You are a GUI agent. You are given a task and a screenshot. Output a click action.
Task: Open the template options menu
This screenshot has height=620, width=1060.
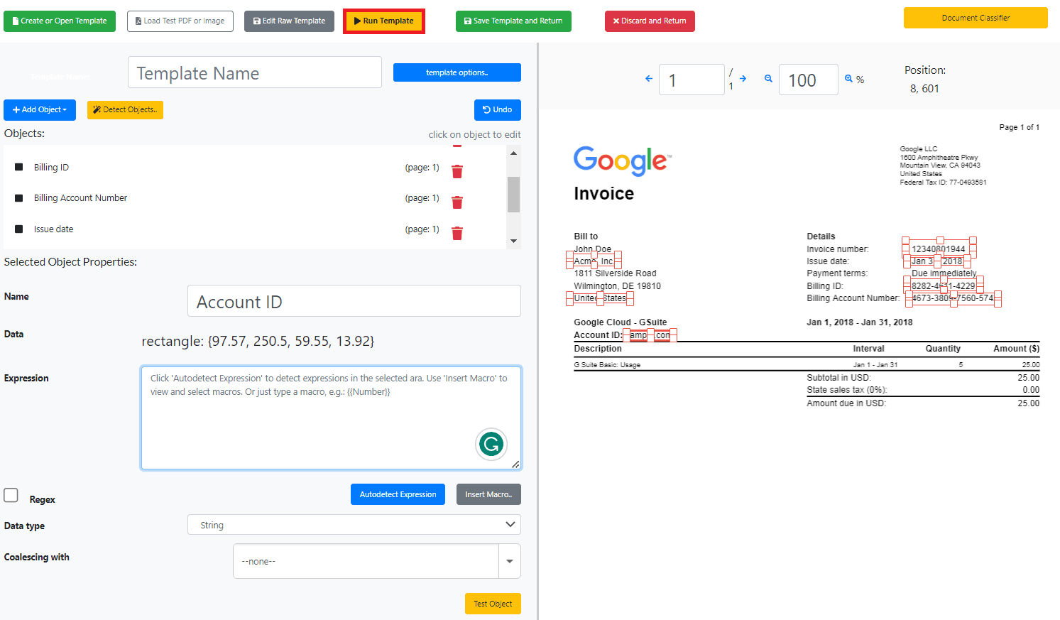point(457,72)
